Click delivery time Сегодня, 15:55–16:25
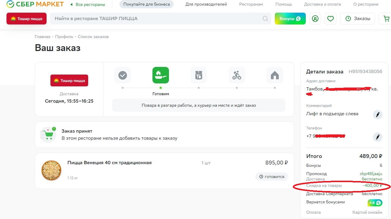391x219 pixels. [69, 101]
